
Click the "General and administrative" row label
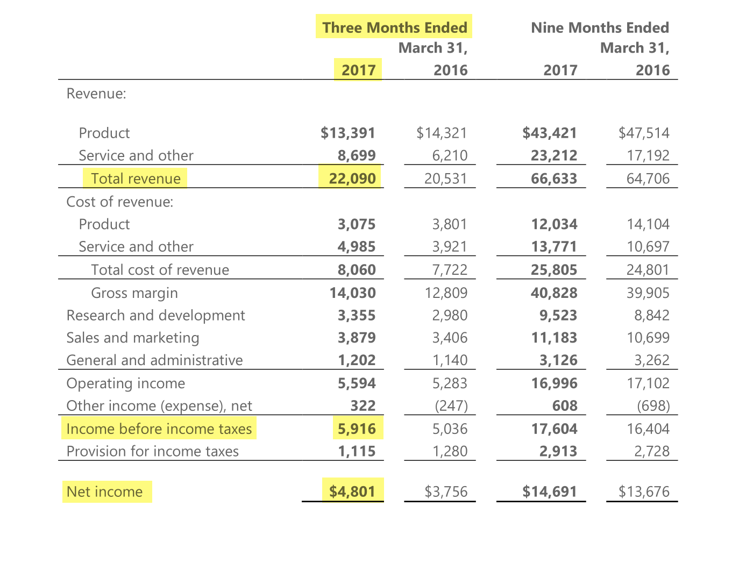coord(154,360)
